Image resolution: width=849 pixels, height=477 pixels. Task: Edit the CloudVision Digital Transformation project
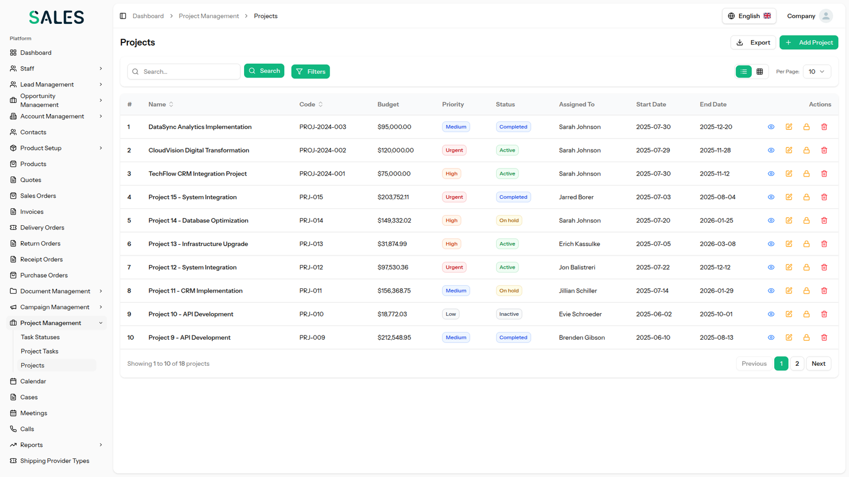(x=789, y=151)
